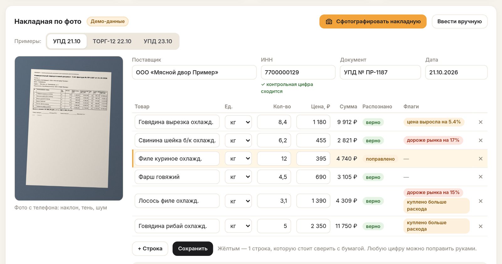Open unit dropdown for Фарш говяжий
The height and width of the screenshot is (264, 502).
tap(238, 177)
